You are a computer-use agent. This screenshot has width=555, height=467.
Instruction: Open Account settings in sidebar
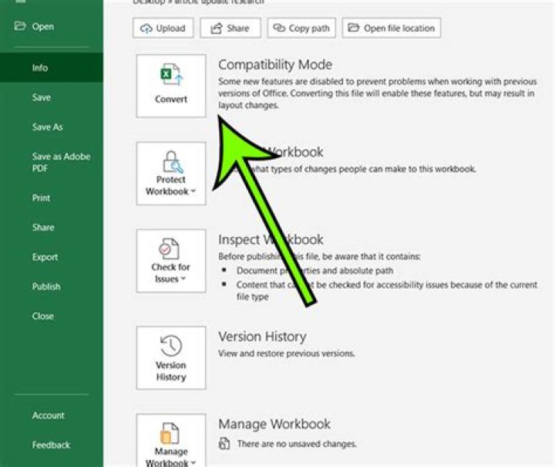(52, 415)
